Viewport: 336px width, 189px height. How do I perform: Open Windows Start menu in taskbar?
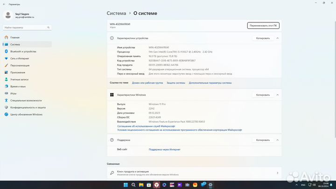pos(126,185)
